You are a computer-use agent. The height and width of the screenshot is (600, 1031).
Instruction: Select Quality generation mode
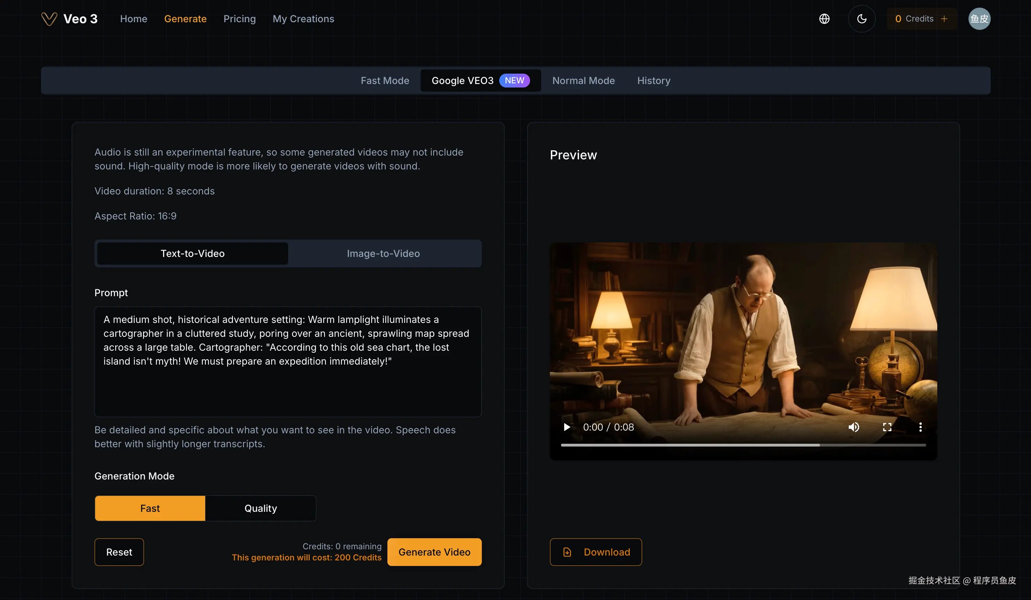click(261, 508)
